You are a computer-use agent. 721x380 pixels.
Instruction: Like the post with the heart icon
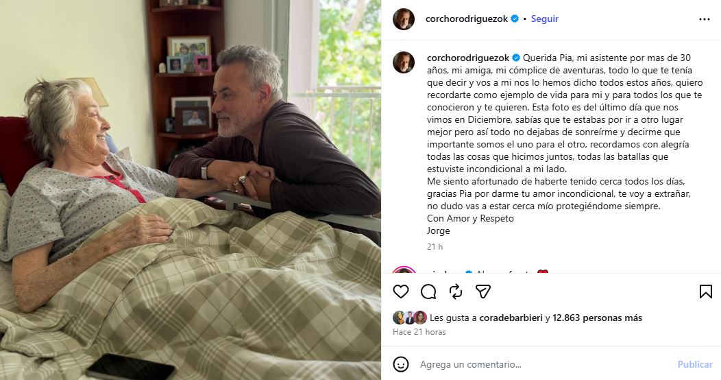tap(400, 292)
